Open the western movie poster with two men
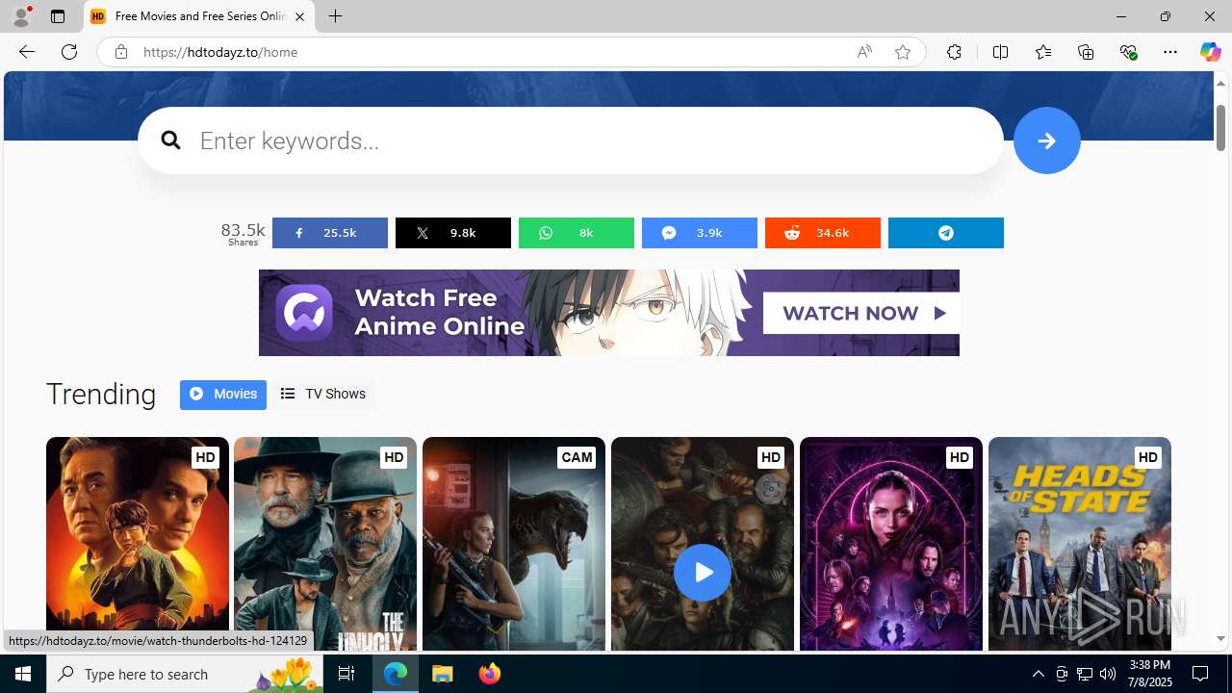Screen dimensions: 1232x693 pos(324,544)
